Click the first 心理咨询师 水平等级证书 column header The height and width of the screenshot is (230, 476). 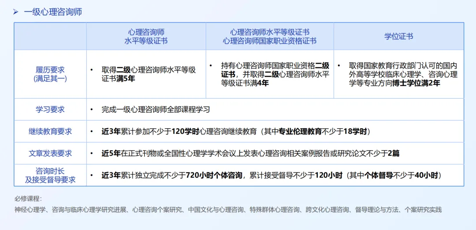click(x=146, y=37)
